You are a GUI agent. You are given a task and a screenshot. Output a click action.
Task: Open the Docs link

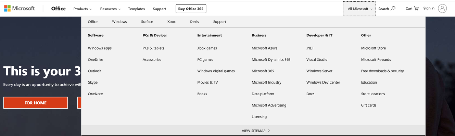310,94
